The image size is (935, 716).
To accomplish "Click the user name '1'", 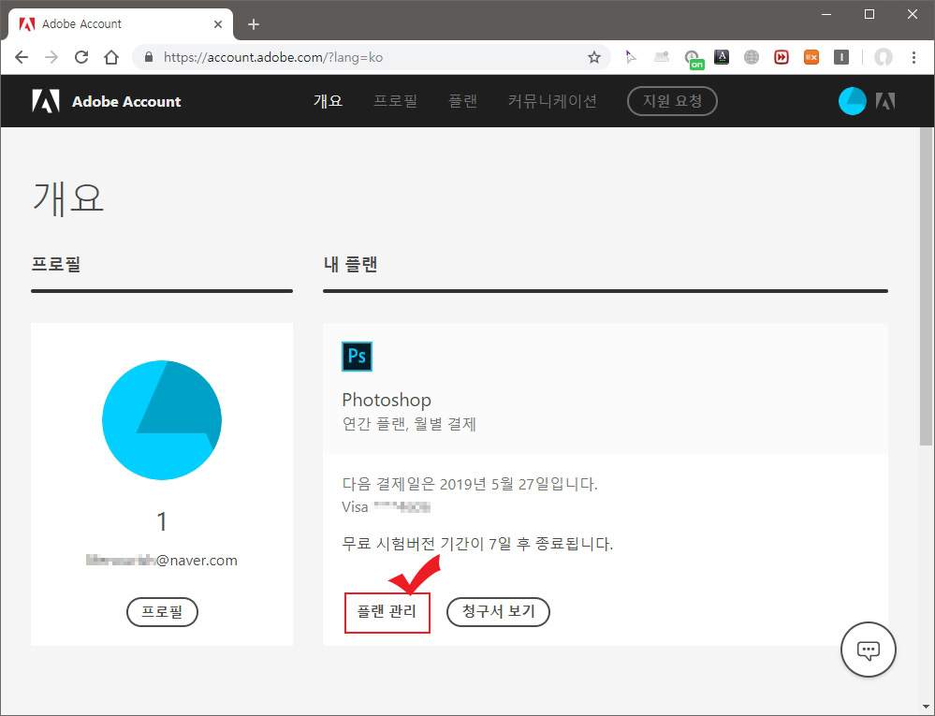I will (162, 521).
